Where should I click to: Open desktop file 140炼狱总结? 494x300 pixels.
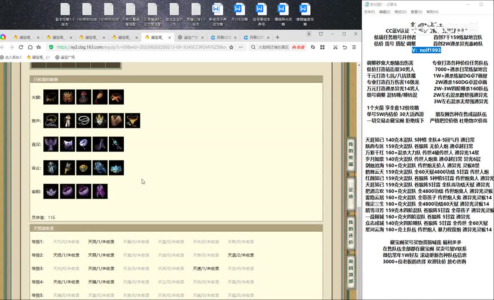[x=87, y=12]
